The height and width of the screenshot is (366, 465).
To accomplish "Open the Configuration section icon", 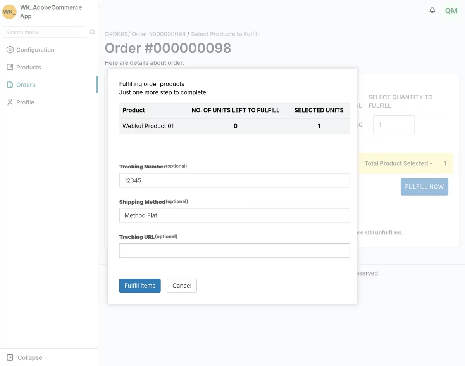I will click(9, 50).
